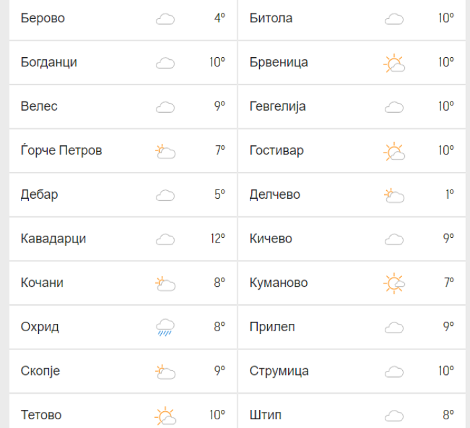Open the Струмица weather entry

point(352,371)
